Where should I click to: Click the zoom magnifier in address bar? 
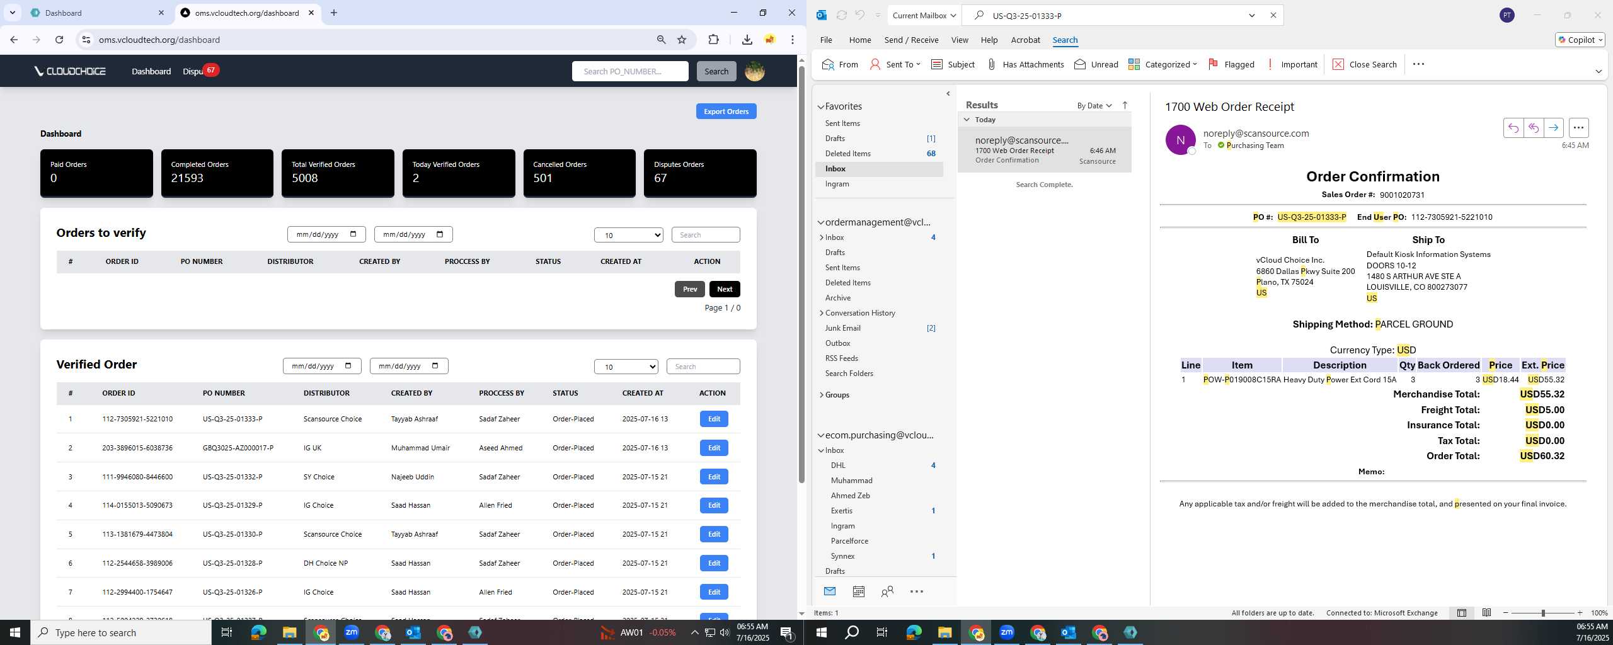661,40
